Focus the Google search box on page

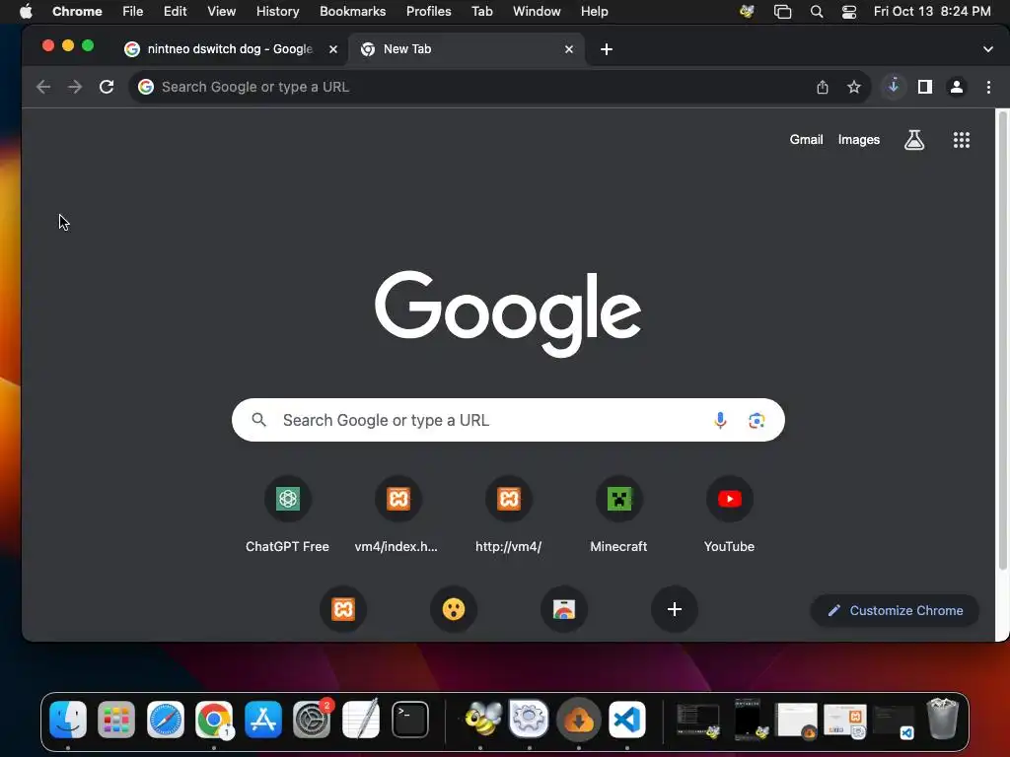click(x=508, y=420)
